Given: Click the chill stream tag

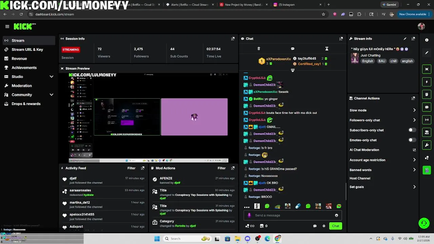Looking at the screenshot, I should 393,61.
